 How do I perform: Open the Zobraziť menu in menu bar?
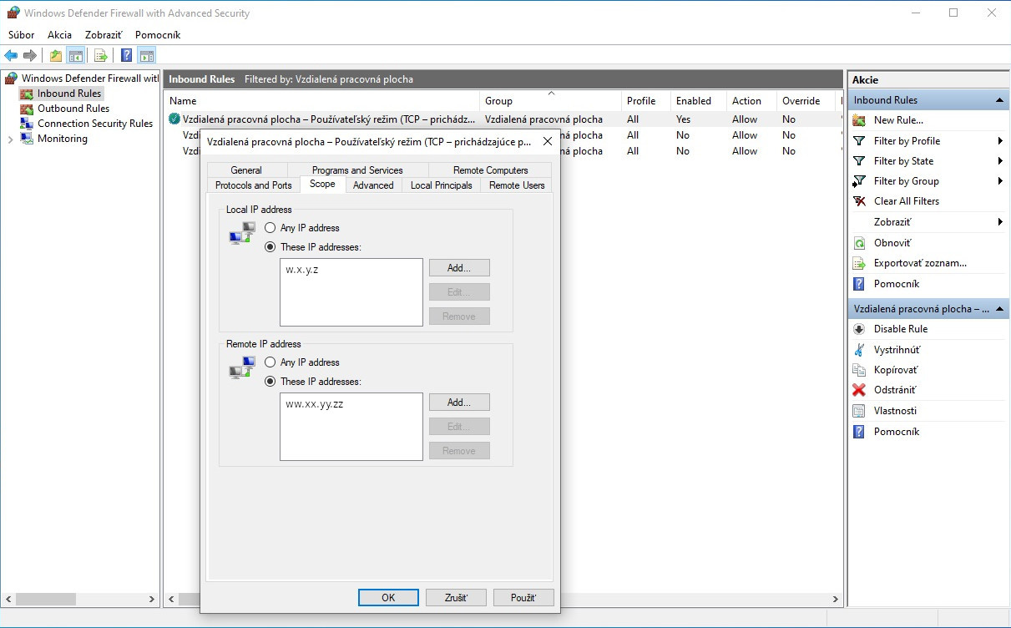pos(104,35)
